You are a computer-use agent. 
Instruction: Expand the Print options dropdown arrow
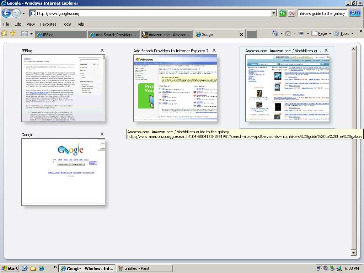308,34
